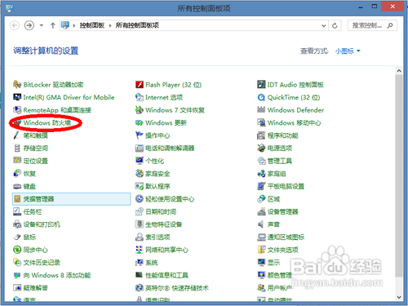Open the 个性化 icon
408x306 pixels.
coord(140,161)
